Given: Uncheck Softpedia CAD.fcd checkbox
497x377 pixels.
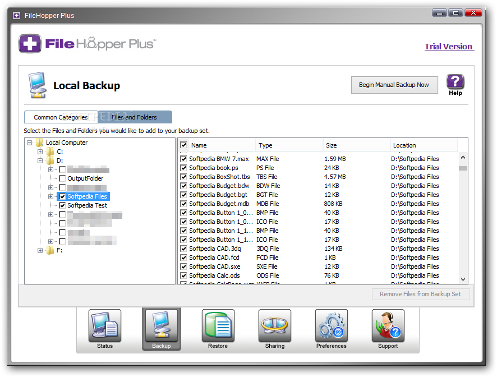Looking at the screenshot, I should click(x=183, y=258).
